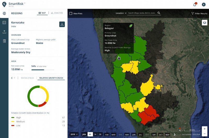Click the Medium value 20
Image resolution: width=209 pixels, height=138 pixels.
63,122
